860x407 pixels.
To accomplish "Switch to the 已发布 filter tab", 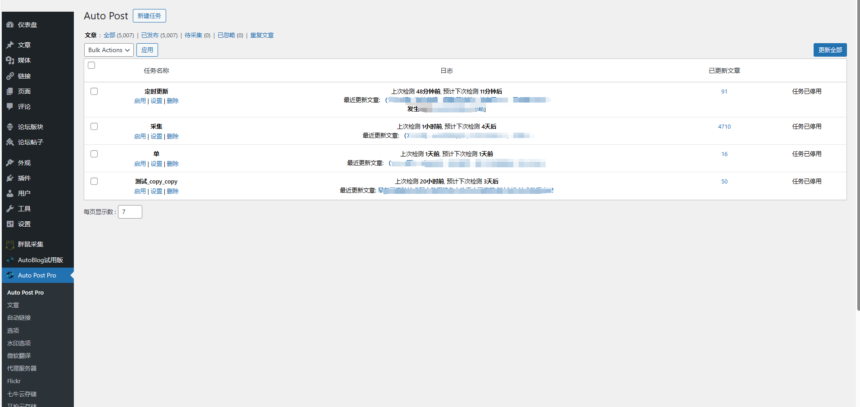I will (x=150, y=35).
